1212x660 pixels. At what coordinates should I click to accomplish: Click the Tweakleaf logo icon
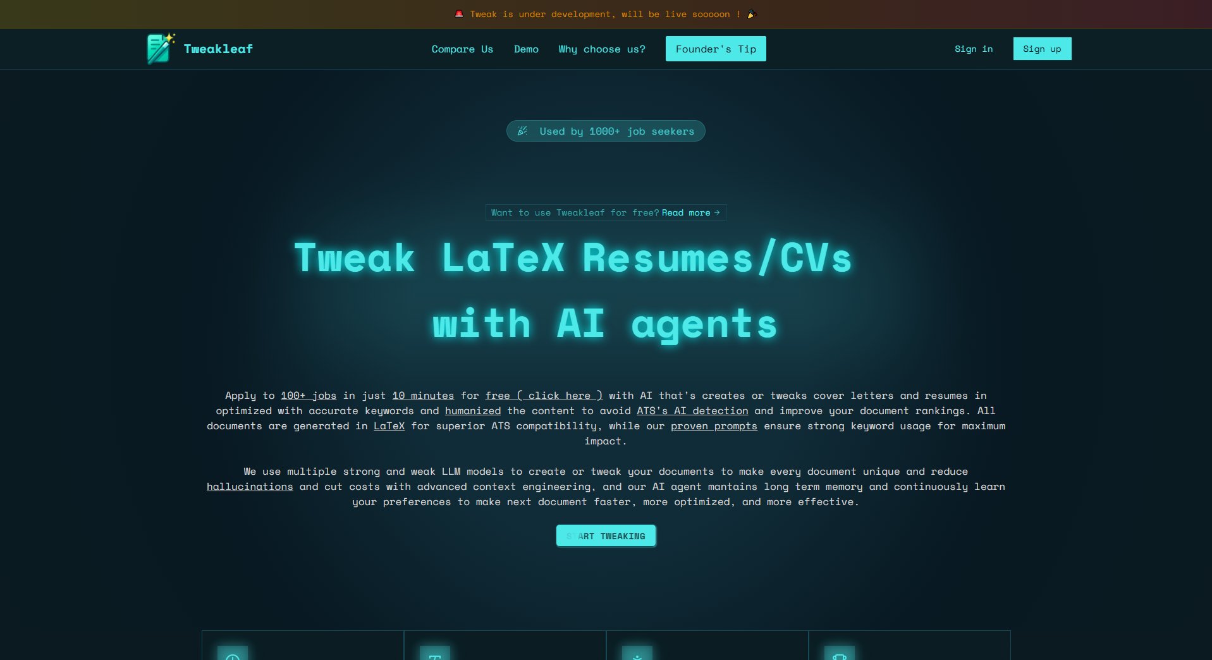(x=161, y=49)
